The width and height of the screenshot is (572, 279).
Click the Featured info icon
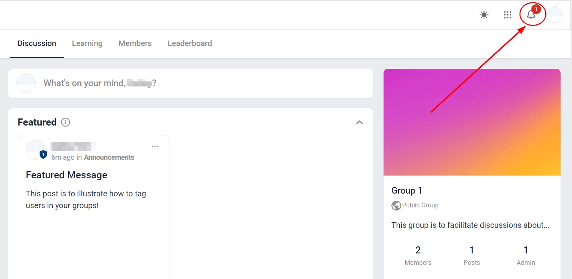[66, 122]
